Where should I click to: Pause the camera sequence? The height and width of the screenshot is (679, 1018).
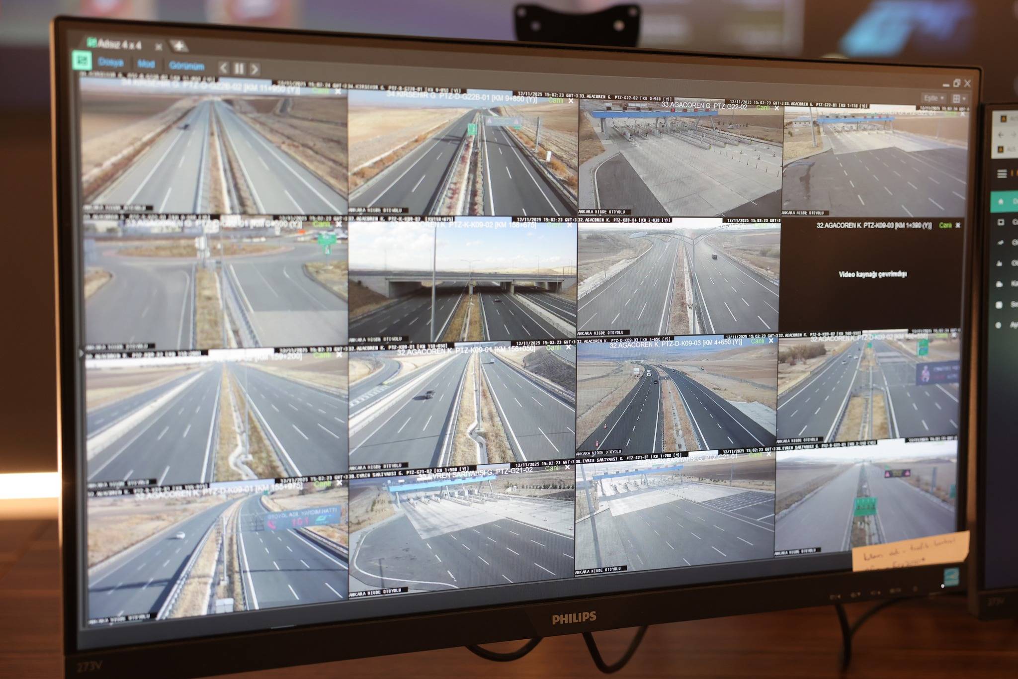[239, 69]
